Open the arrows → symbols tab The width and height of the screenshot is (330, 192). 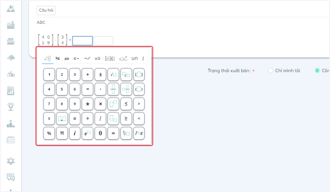click(87, 58)
